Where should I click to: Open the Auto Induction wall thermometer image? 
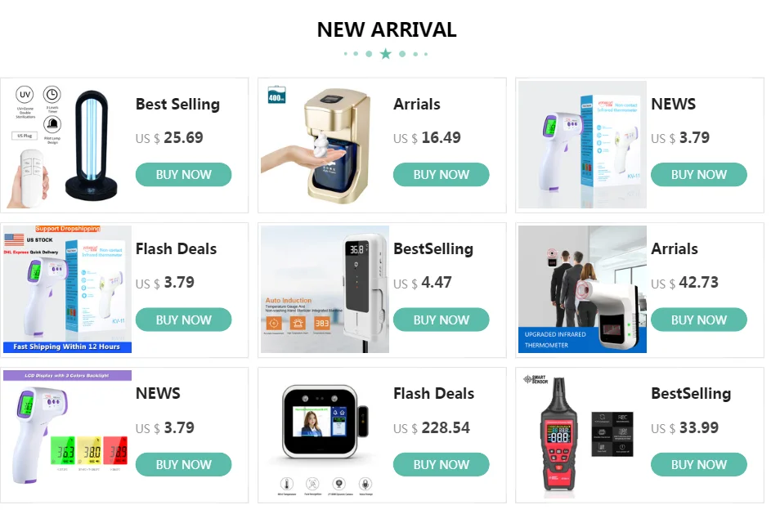click(x=325, y=289)
